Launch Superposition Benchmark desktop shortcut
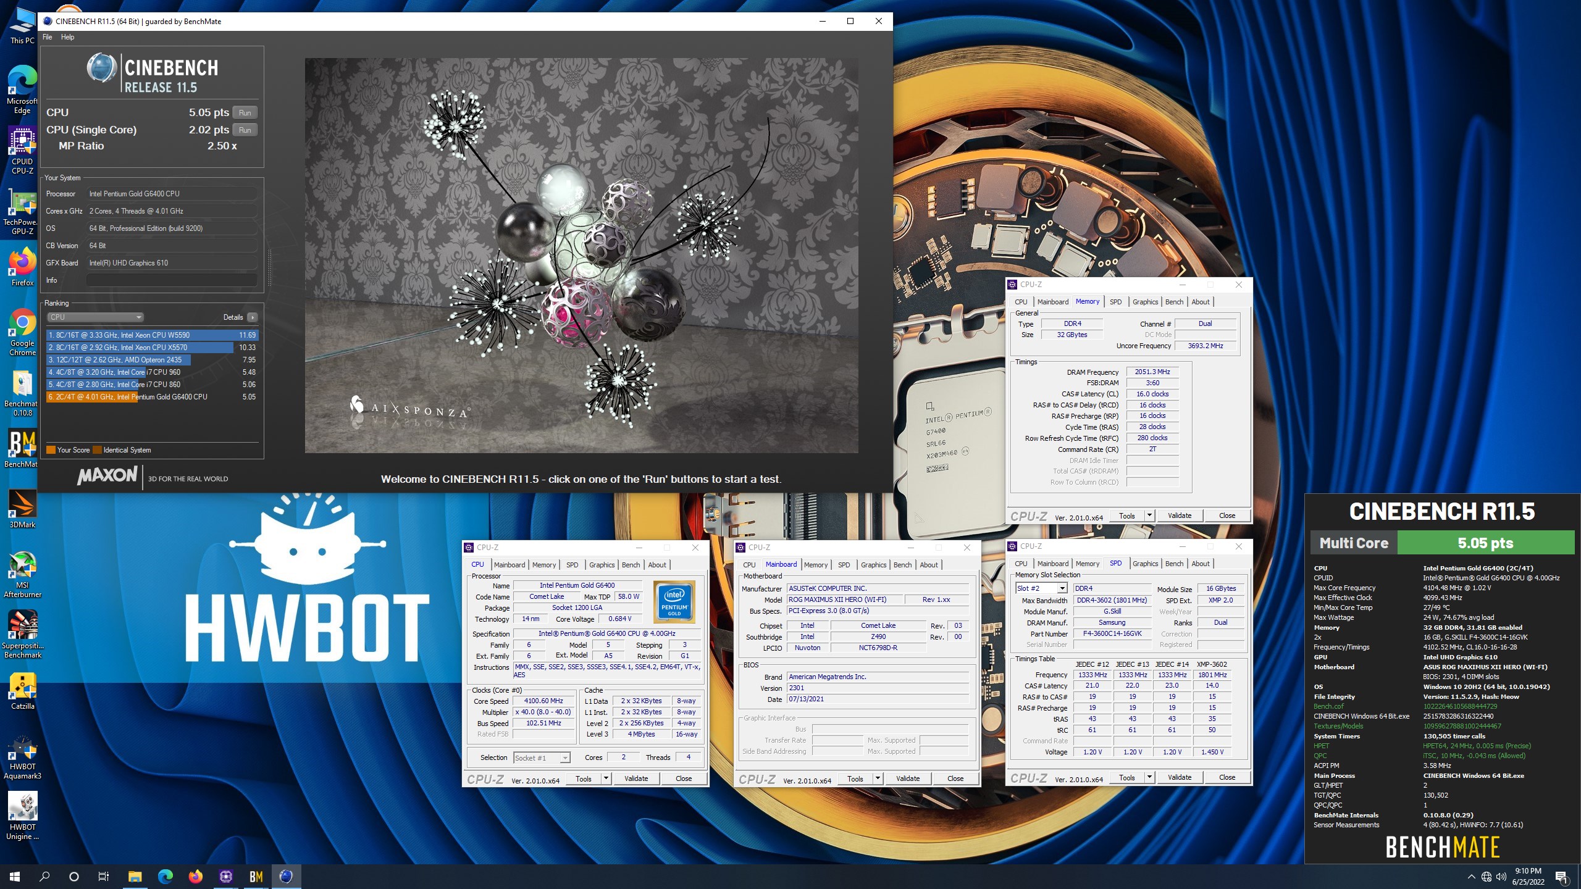Screen dimensions: 1581x889 [22, 635]
